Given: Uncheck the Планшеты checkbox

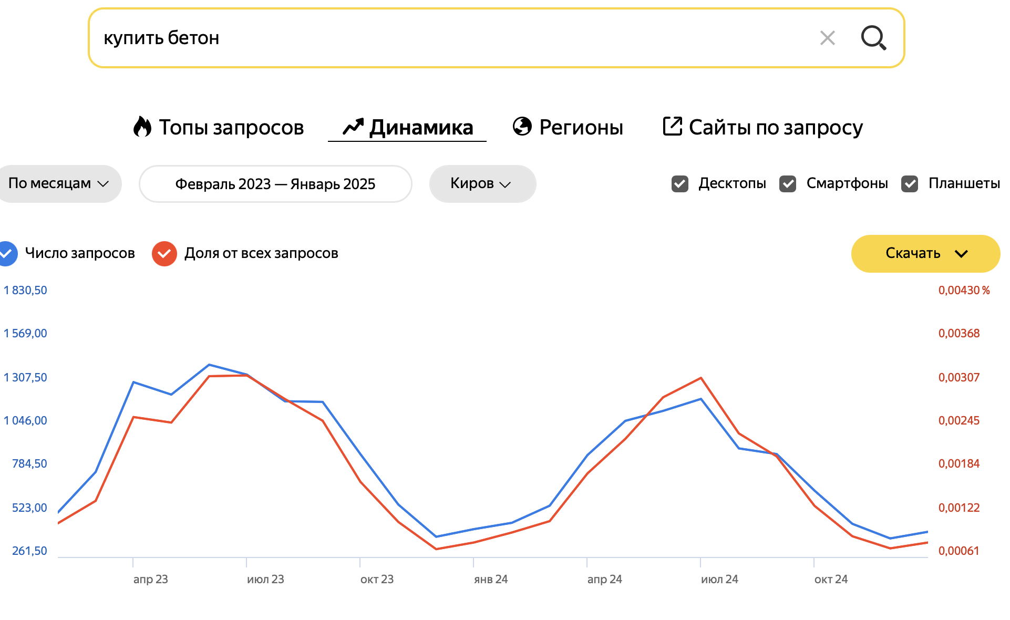Looking at the screenshot, I should point(910,184).
